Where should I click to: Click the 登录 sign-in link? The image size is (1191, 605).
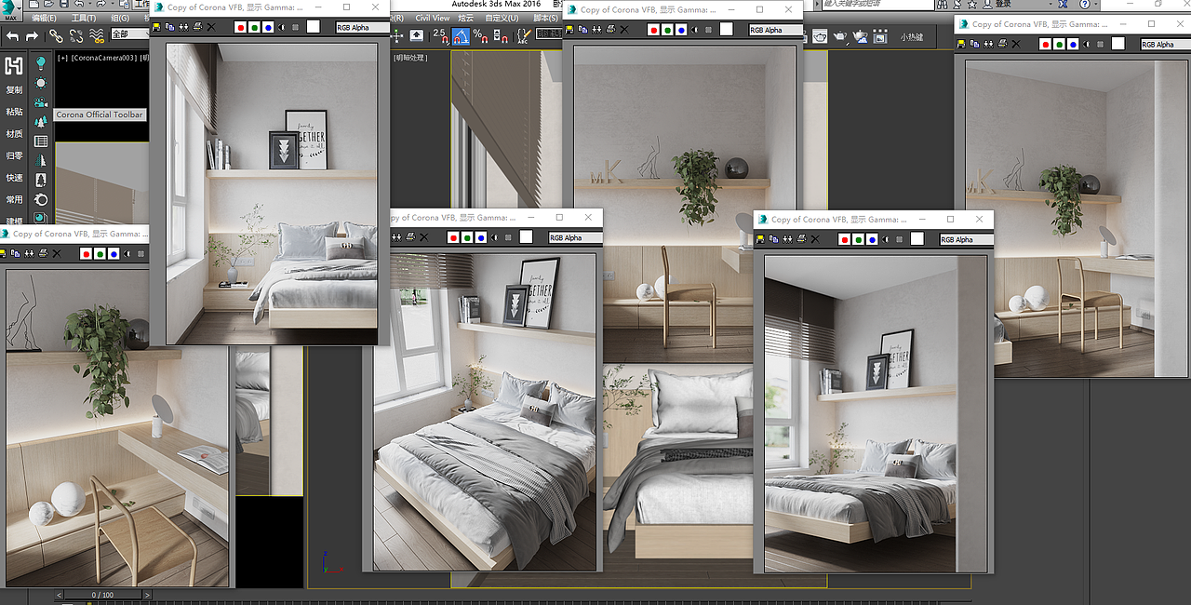pyautogui.click(x=1003, y=5)
